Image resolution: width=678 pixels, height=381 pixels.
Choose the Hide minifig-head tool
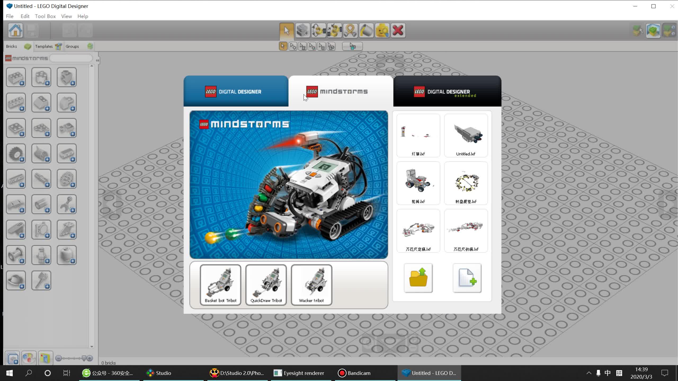(x=382, y=30)
